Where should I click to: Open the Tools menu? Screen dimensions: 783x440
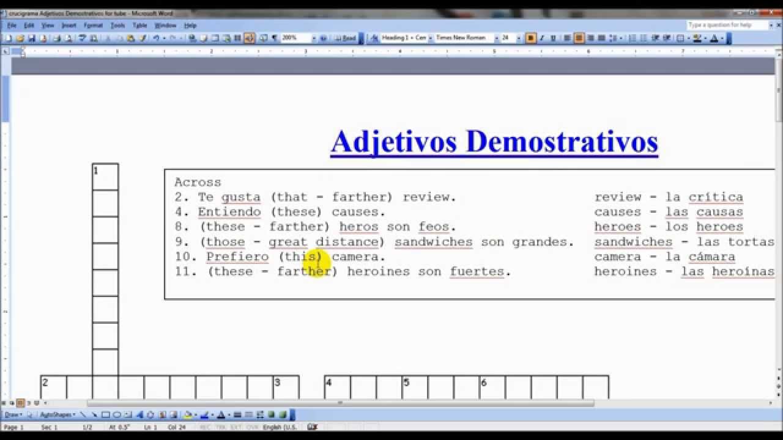117,26
